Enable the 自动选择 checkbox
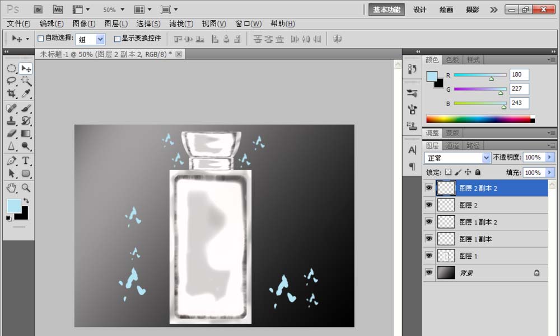Viewport: 560px width, 336px height. pos(41,38)
